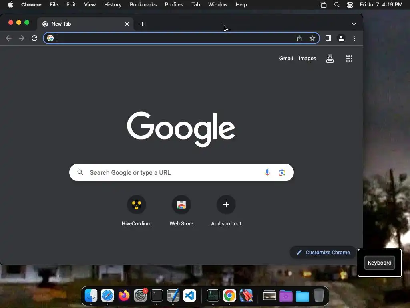Click the Keyboard button
Screen dimensions: 410x308
point(380,263)
